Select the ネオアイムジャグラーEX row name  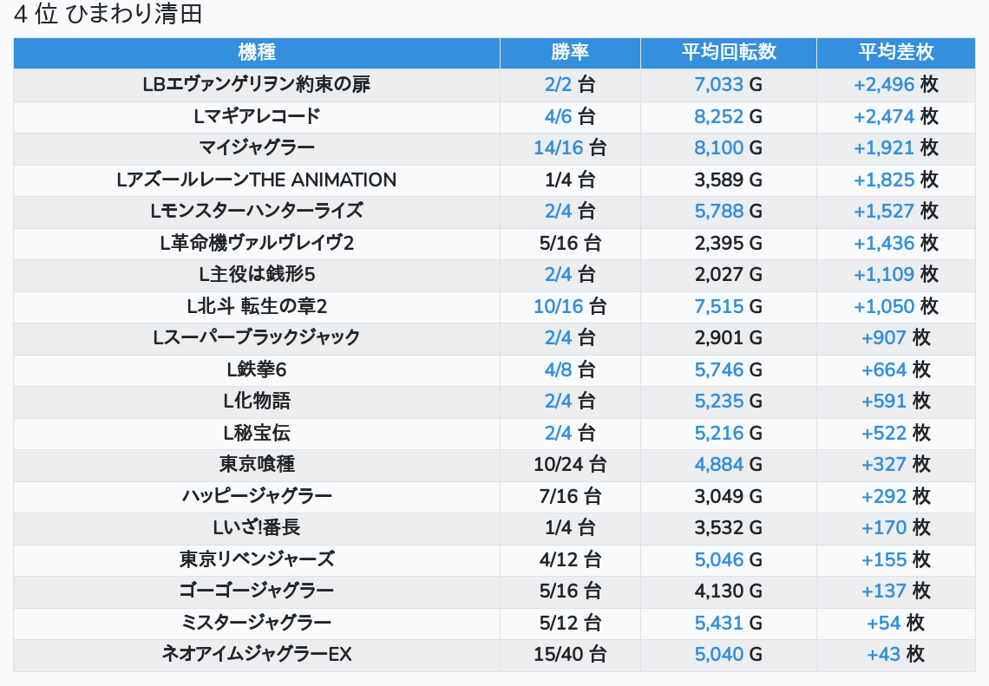[x=256, y=654]
